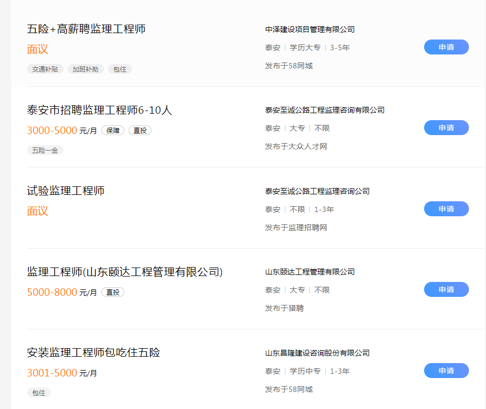Open the 监理工程师(山东颐达工程管理有限公司) job title

tap(125, 272)
